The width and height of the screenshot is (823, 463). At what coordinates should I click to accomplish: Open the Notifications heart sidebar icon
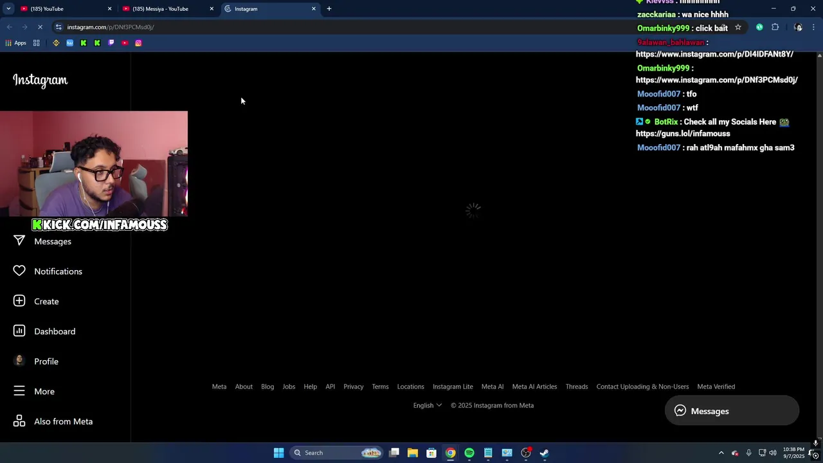point(19,271)
